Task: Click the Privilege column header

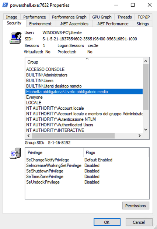Action: 55,153
